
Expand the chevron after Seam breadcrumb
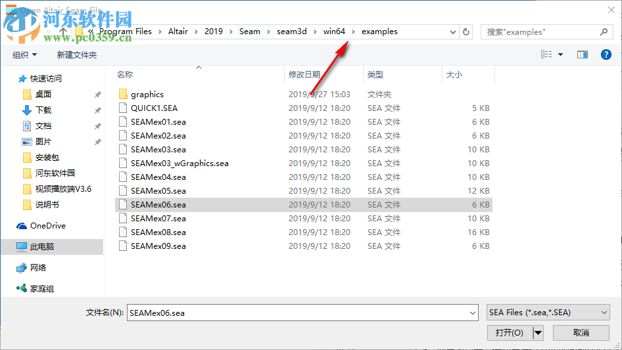pyautogui.click(x=268, y=32)
